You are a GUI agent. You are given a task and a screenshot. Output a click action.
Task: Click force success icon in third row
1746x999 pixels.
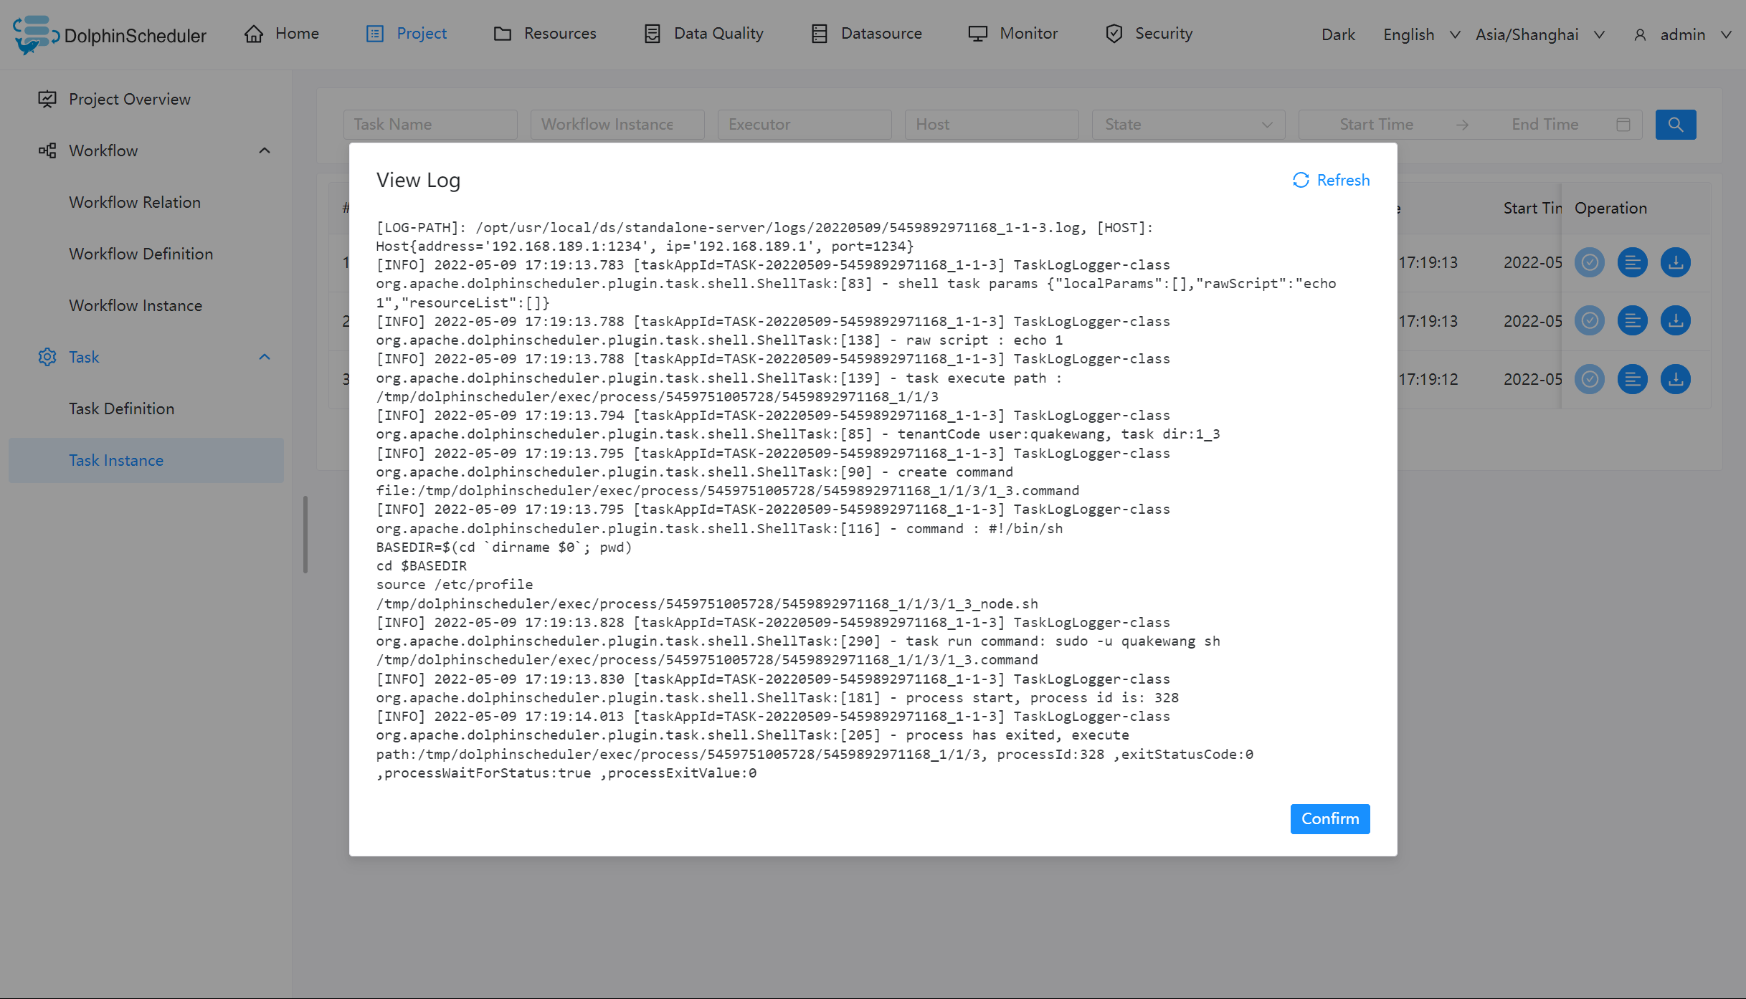pyautogui.click(x=1589, y=379)
